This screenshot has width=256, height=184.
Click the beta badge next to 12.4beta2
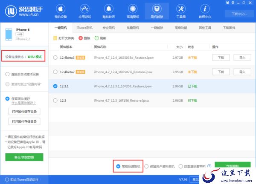(x=81, y=72)
